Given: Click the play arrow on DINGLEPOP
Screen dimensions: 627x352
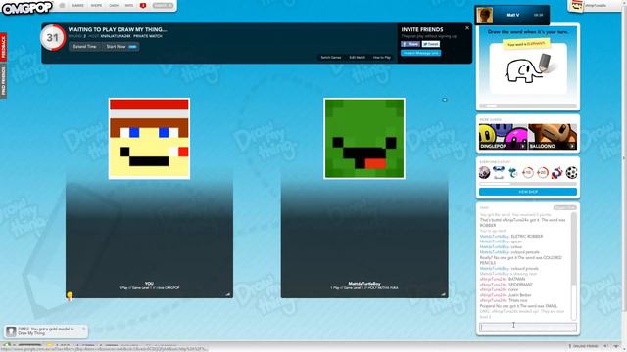Looking at the screenshot, I should (x=522, y=146).
